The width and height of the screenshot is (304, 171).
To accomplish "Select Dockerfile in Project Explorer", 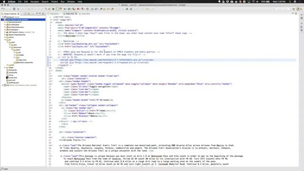I will pos(11,70).
